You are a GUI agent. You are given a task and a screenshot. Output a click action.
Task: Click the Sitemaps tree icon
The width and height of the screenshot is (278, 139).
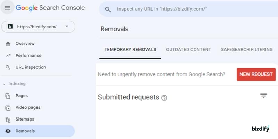click(x=8, y=120)
